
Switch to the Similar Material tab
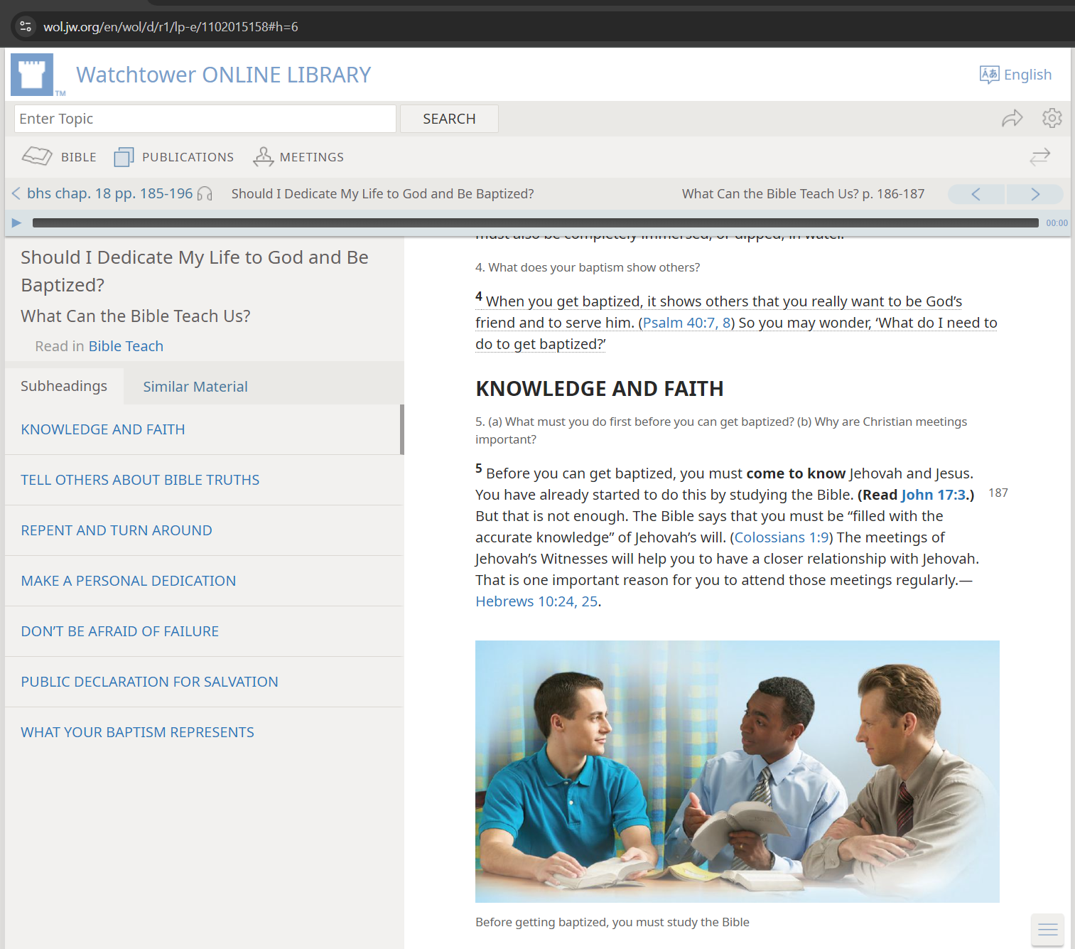tap(195, 387)
